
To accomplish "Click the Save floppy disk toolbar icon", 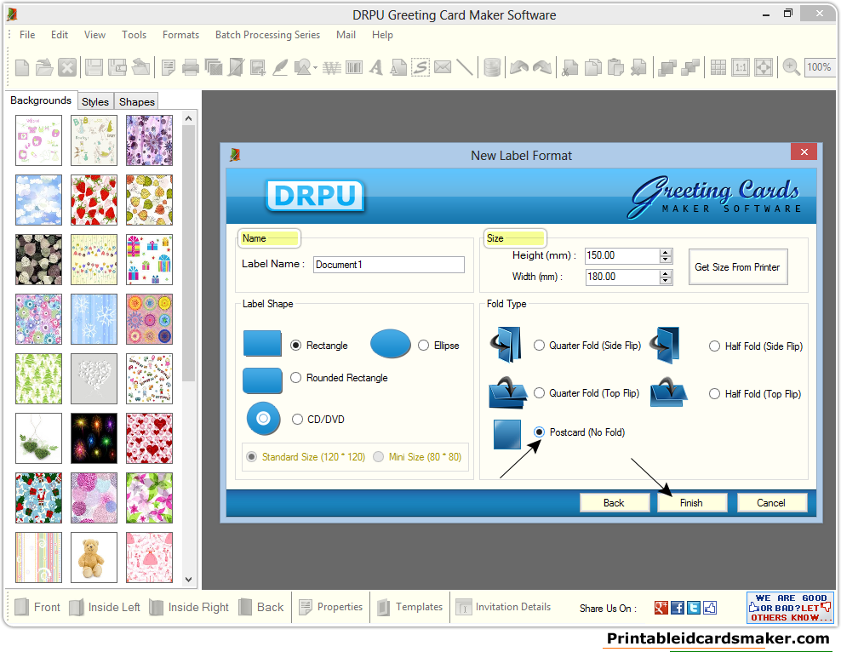I will point(94,67).
